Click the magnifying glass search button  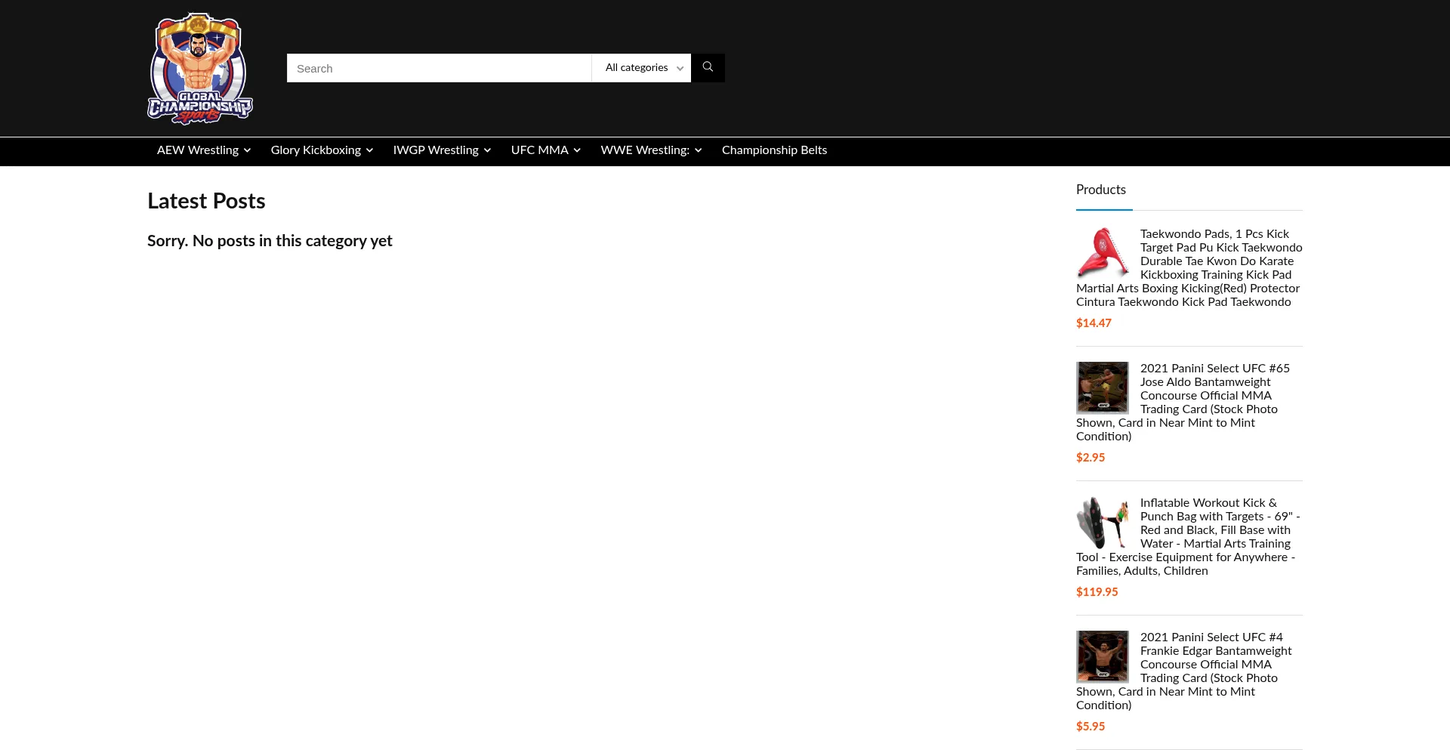click(x=708, y=68)
